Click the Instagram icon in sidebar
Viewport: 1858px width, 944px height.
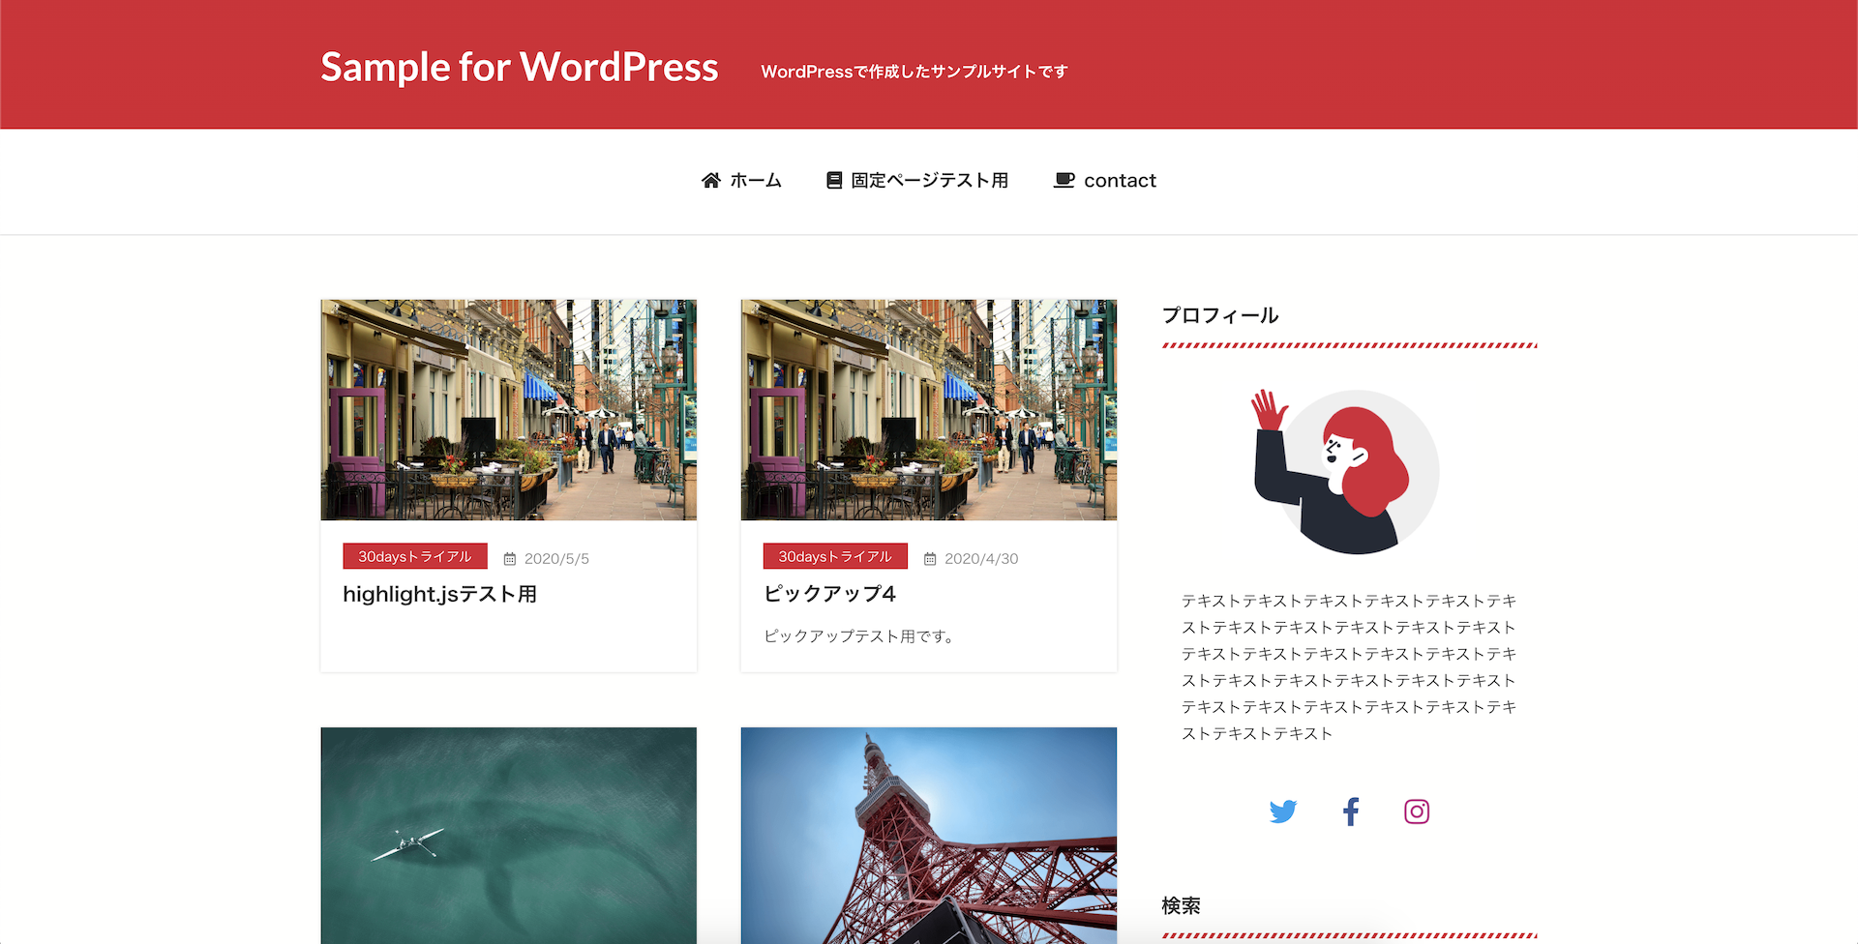point(1417,811)
